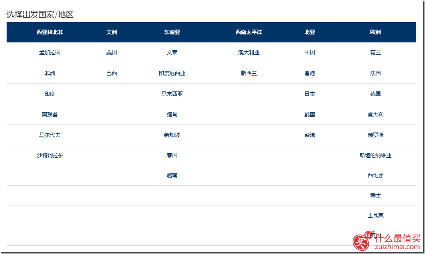Choose 非洲 under 西亚和北非
425x254 pixels.
[x=50, y=73]
